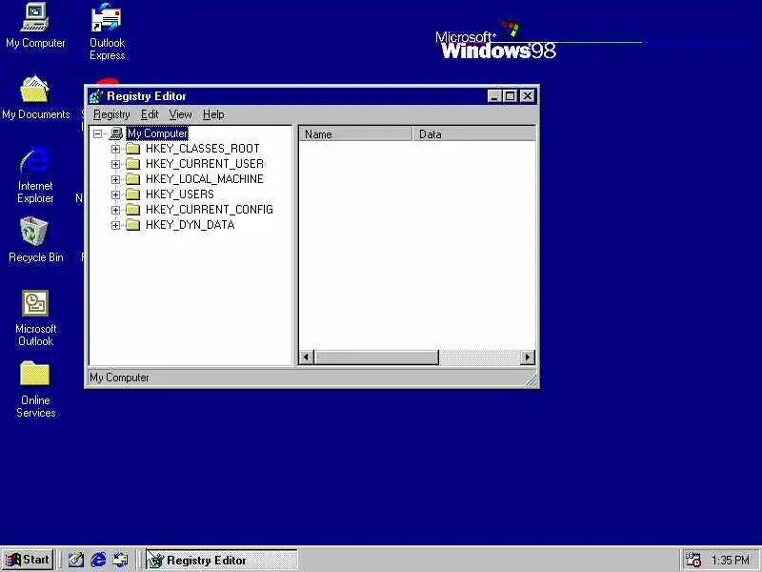Click the Show Desktop quick launch icon
The image size is (762, 572).
coord(76,560)
